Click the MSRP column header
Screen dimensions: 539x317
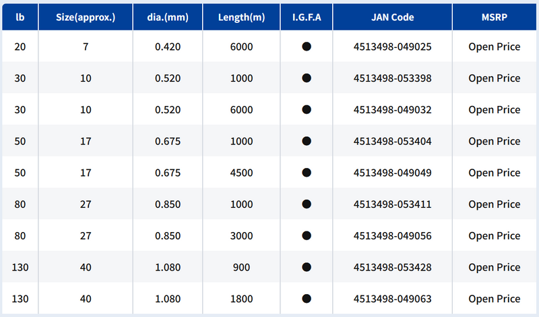[x=495, y=17]
